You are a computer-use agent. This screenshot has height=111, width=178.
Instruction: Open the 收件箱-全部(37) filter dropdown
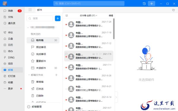pyautogui.click(x=88, y=15)
